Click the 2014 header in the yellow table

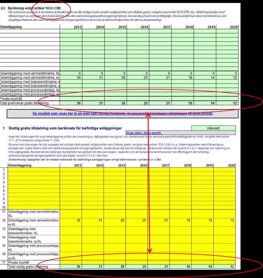click(100, 165)
